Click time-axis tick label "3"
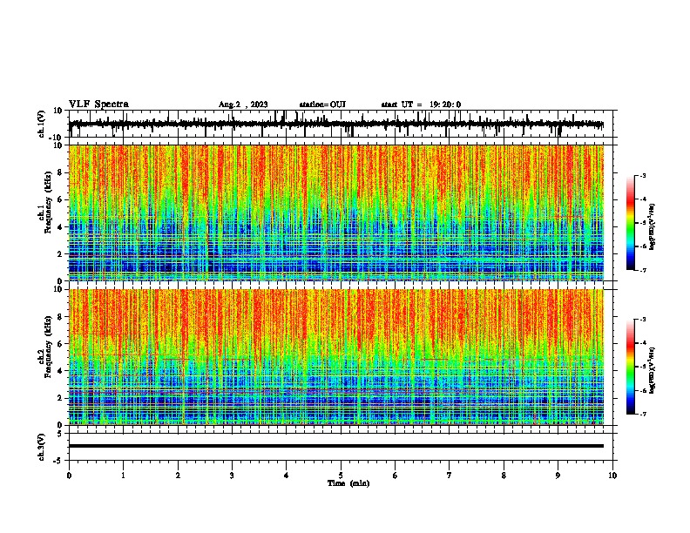 coord(232,476)
